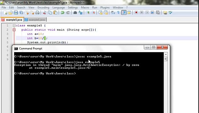Click the yellow plugin icon beside Save Macro

point(165,13)
